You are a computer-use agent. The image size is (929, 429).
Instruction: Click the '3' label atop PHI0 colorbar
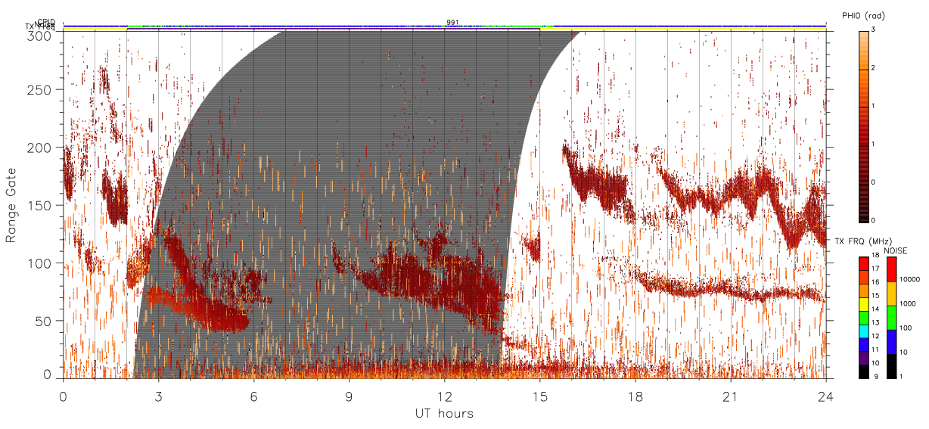pos(874,31)
